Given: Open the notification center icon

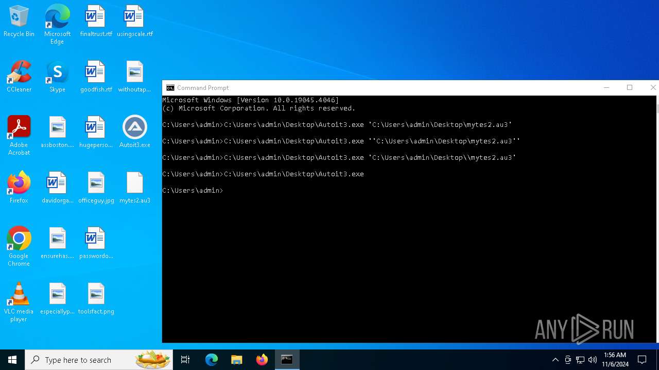Looking at the screenshot, I should [x=642, y=360].
